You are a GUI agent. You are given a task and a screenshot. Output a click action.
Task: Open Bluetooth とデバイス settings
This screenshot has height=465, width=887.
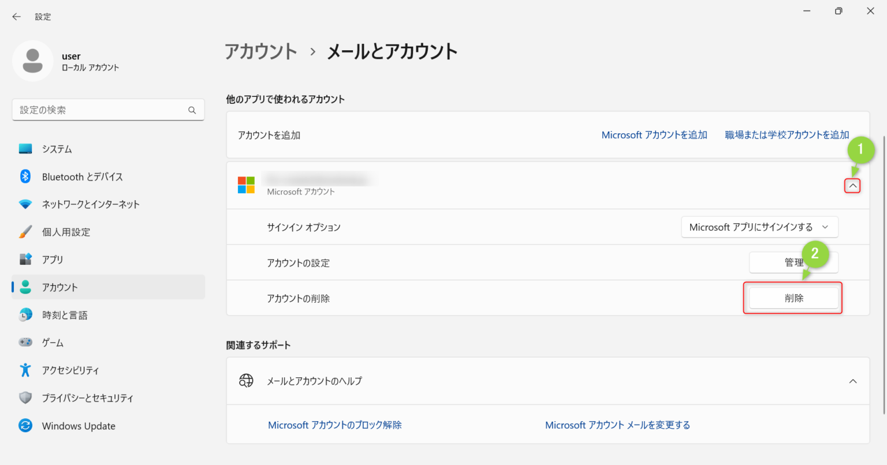(82, 177)
